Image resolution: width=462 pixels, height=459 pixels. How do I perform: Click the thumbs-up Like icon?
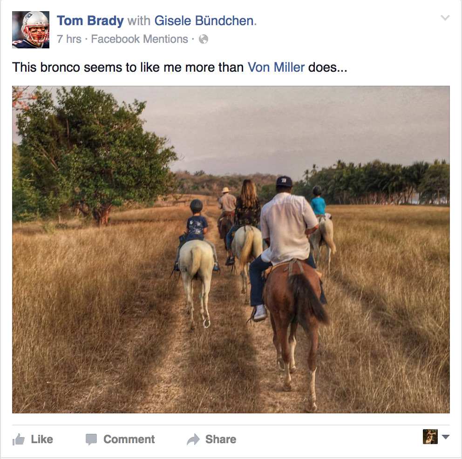point(19,439)
